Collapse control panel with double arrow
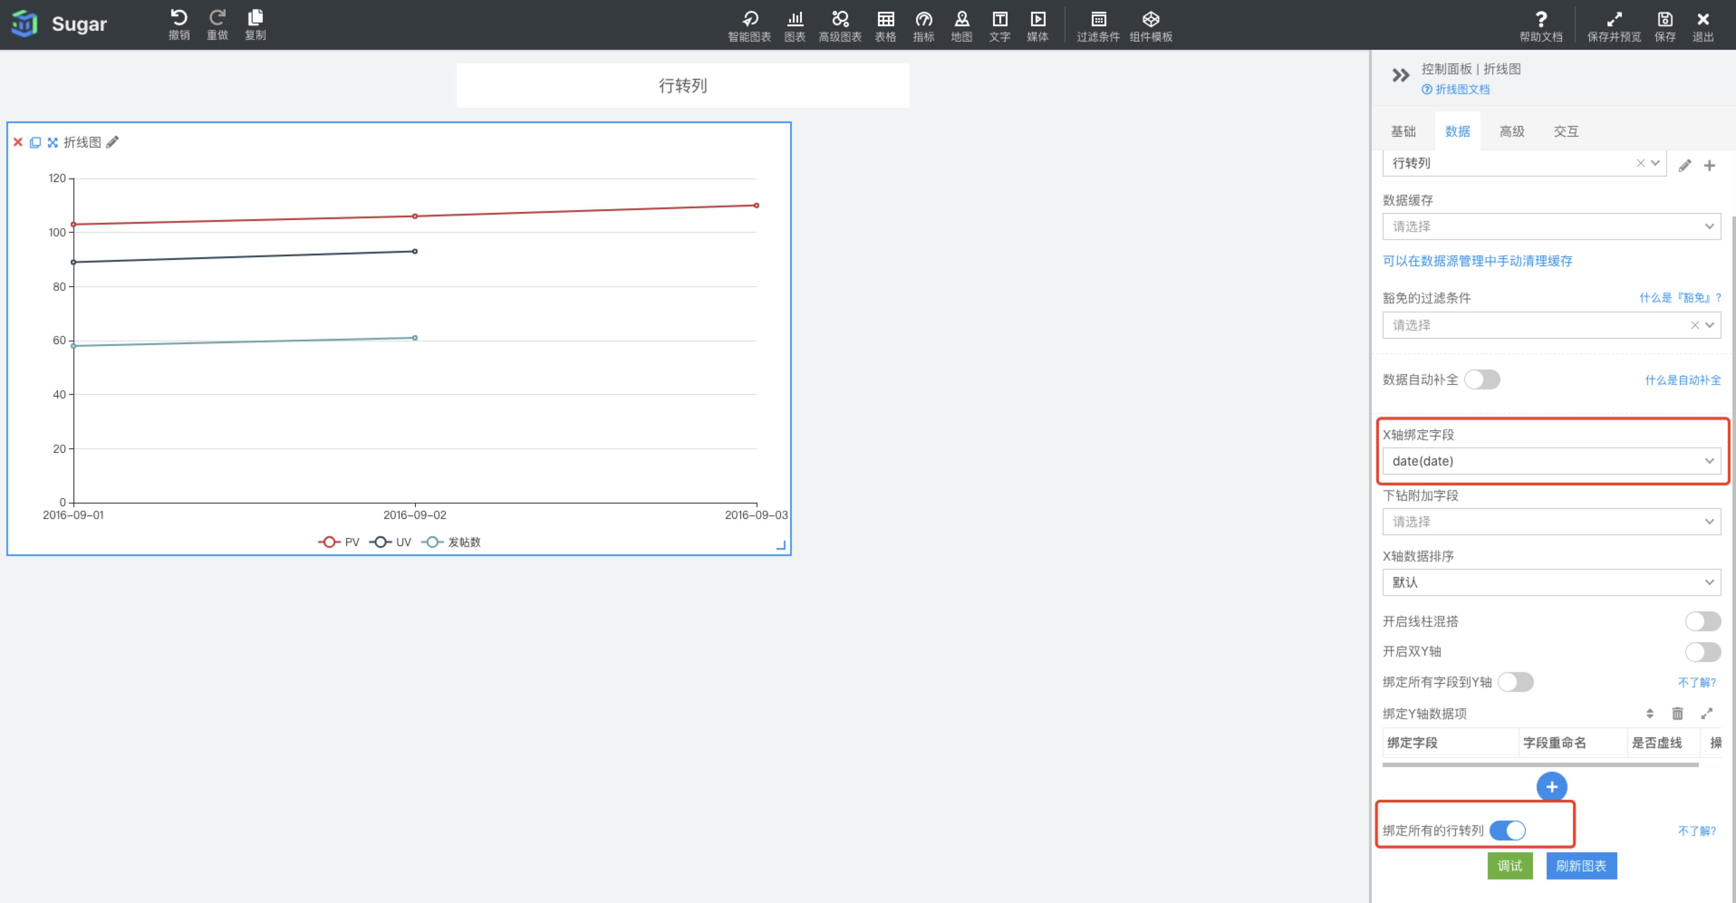This screenshot has width=1736, height=903. tap(1400, 76)
